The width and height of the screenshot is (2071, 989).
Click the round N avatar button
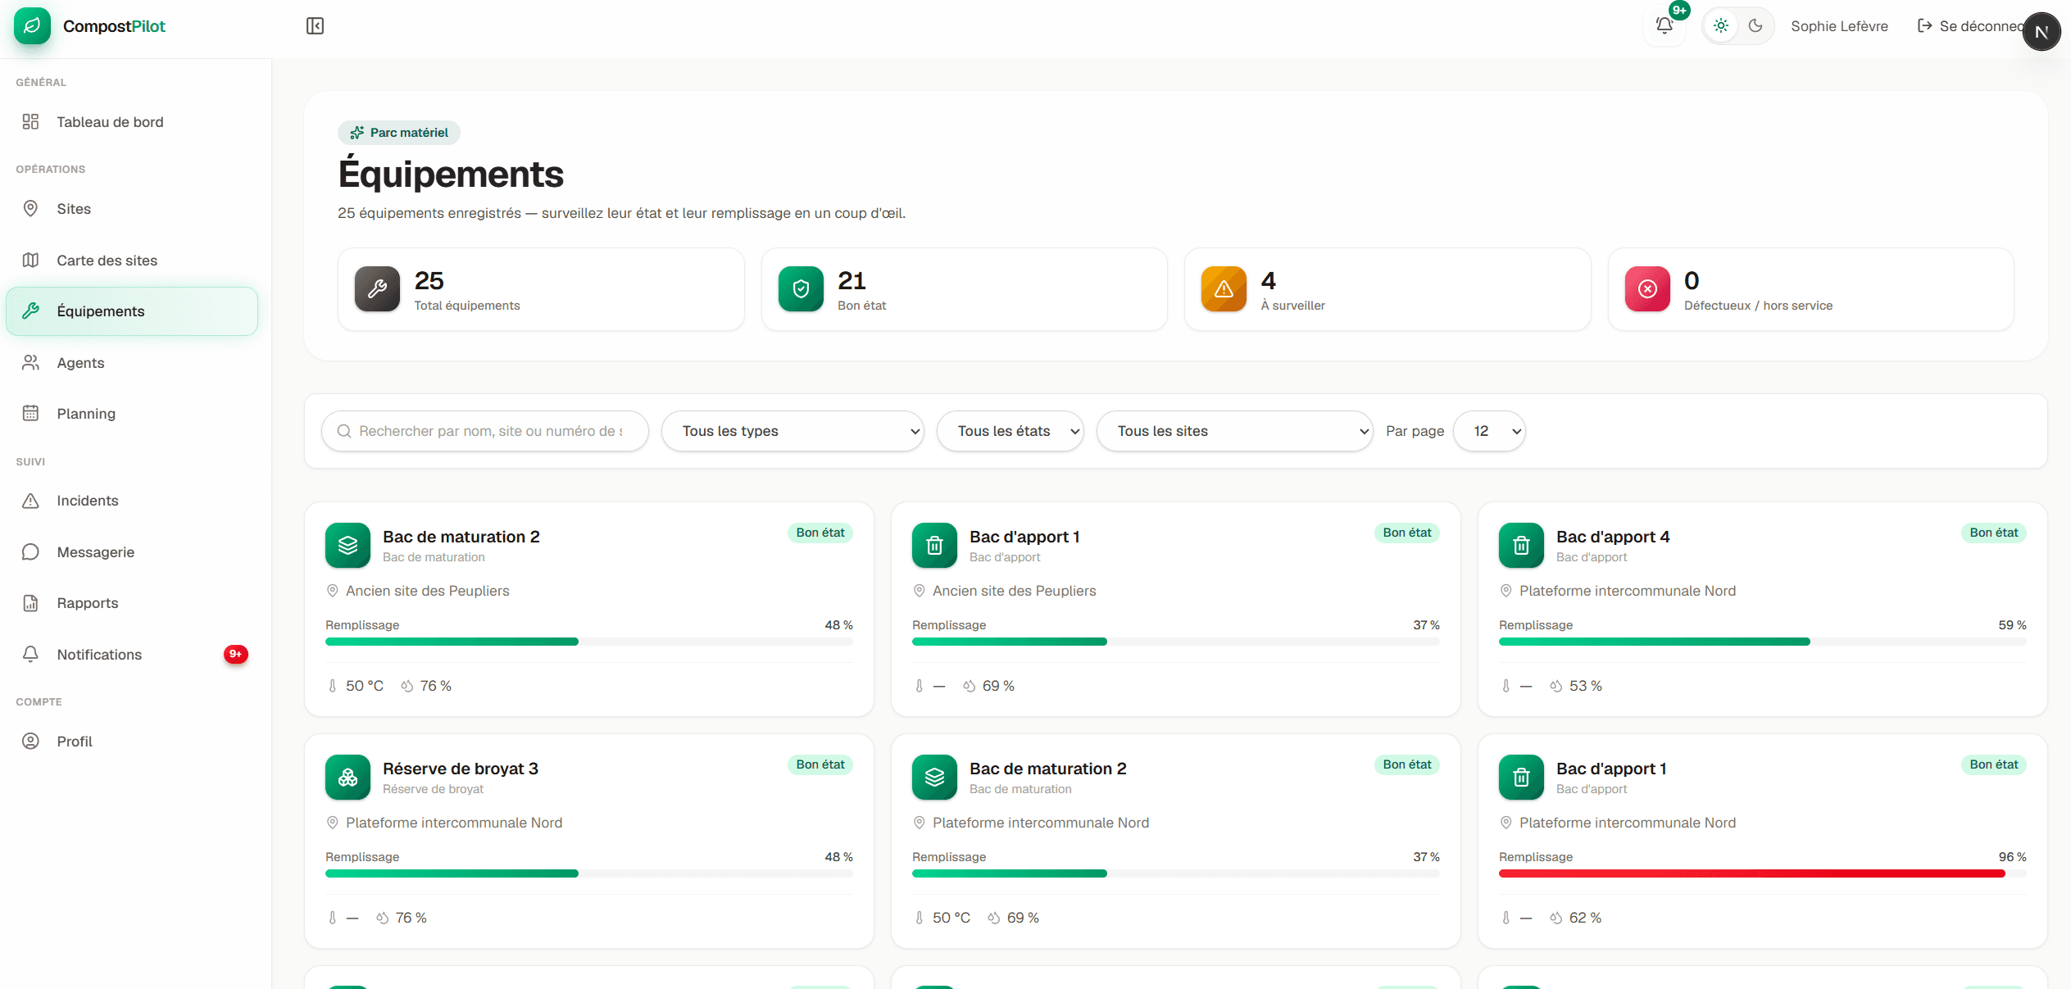pyautogui.click(x=2041, y=32)
